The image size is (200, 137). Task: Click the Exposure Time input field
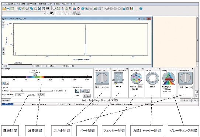point(20,95)
